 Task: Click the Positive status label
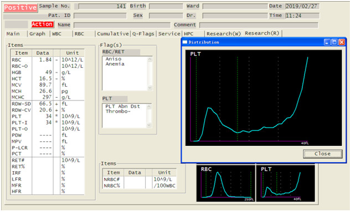click(x=20, y=8)
